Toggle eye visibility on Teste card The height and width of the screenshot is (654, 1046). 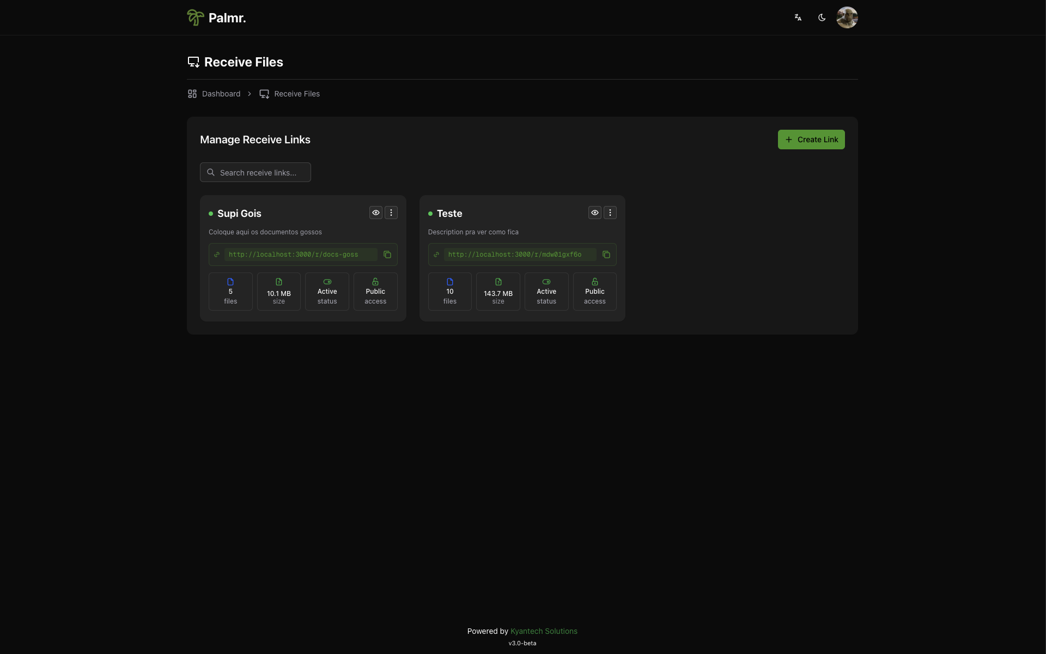point(595,213)
